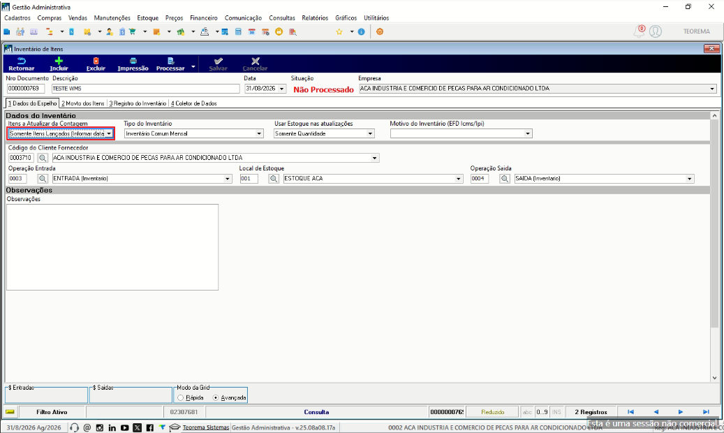
Task: Expand the Empresa dropdown
Action: click(x=712, y=89)
